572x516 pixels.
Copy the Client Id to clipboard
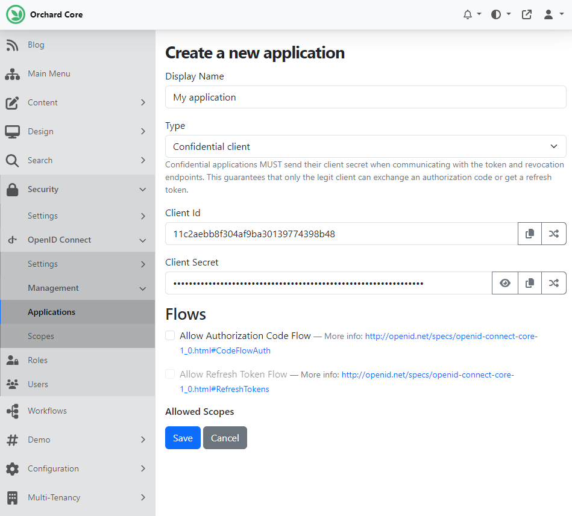pyautogui.click(x=530, y=234)
